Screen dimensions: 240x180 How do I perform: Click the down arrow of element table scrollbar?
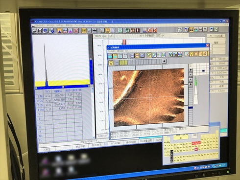(94, 137)
